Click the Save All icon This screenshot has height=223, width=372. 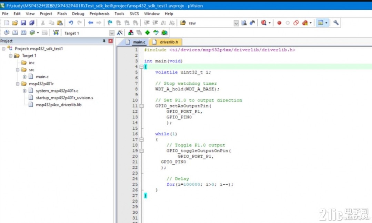coord(32,23)
